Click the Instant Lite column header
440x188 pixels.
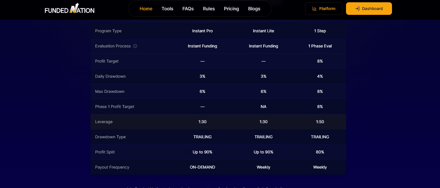[263, 31]
